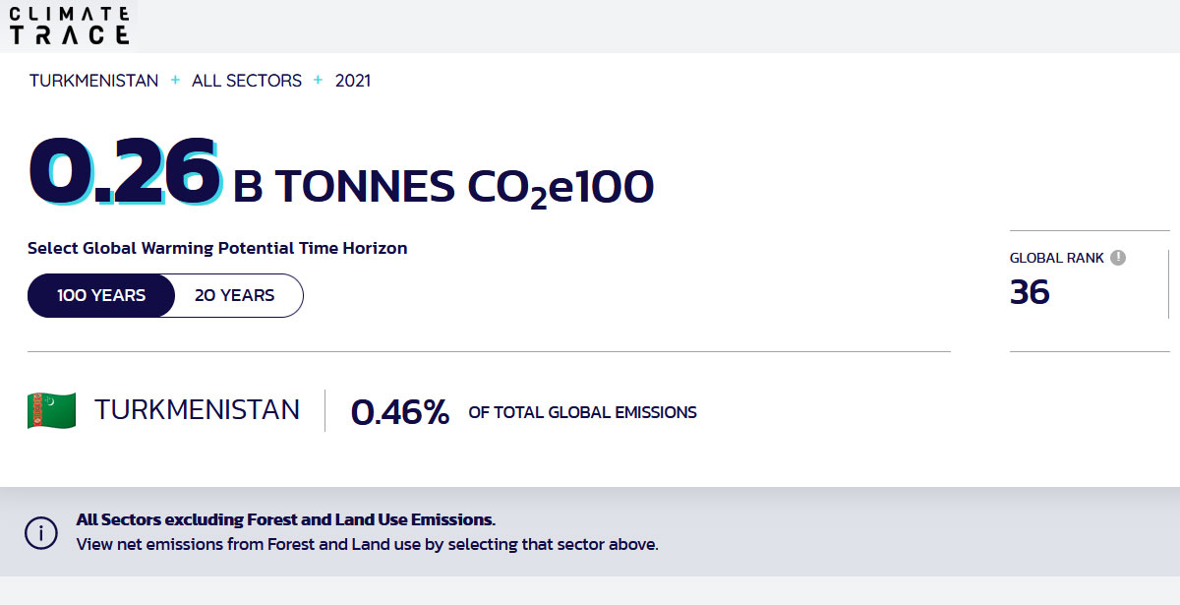Click the B TONNES CO2e100 unit text
Viewport: 1180px width, 605px height.
pyautogui.click(x=443, y=187)
